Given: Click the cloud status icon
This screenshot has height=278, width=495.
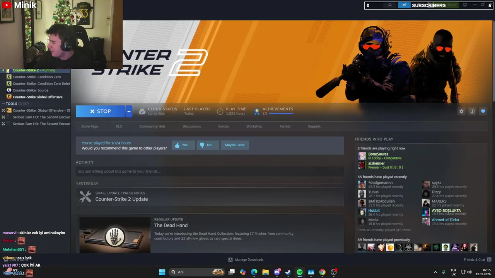Looking at the screenshot, I should click(142, 111).
